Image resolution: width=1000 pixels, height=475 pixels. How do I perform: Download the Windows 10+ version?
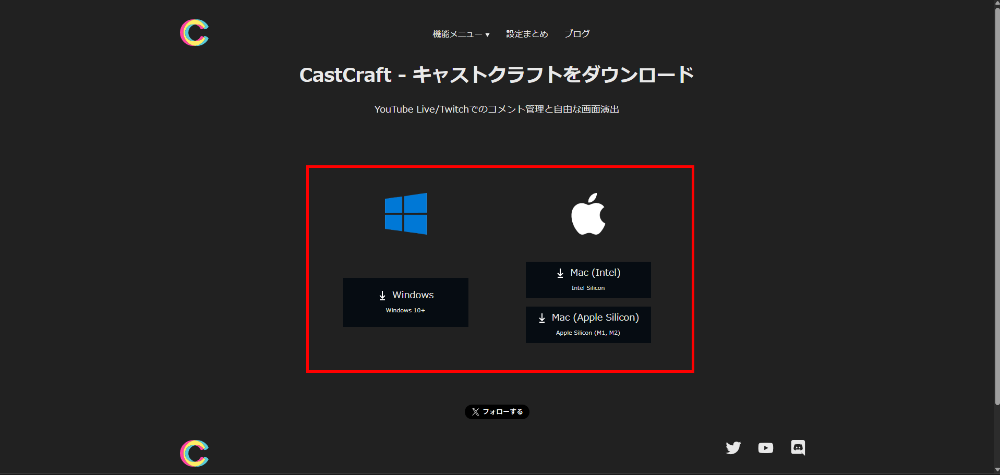point(406,302)
